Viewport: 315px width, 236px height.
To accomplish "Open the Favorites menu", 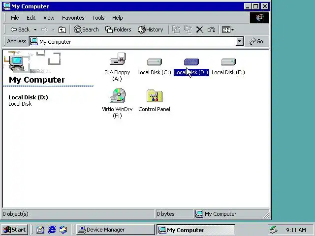I will coord(73,18).
